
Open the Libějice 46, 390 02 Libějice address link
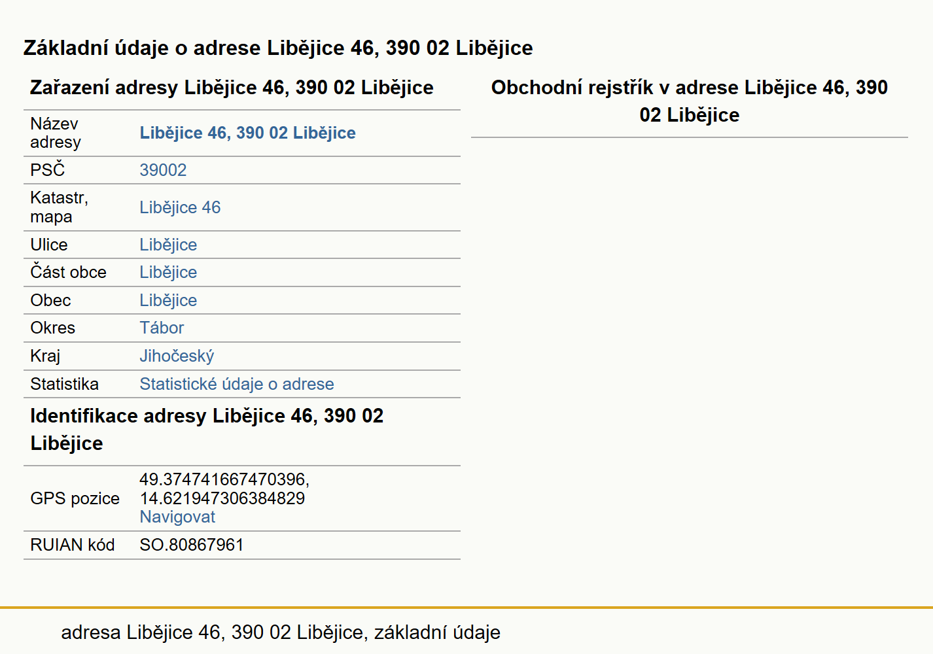247,133
